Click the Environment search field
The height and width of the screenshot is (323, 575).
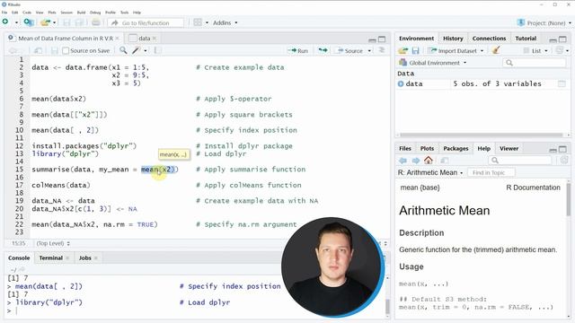[534, 63]
